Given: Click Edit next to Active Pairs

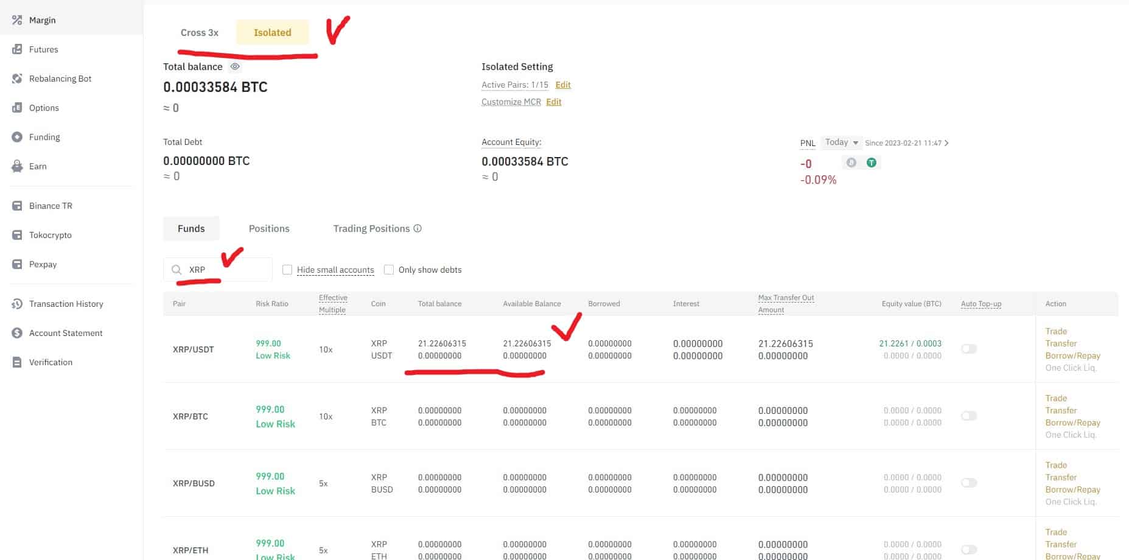Looking at the screenshot, I should pos(563,85).
